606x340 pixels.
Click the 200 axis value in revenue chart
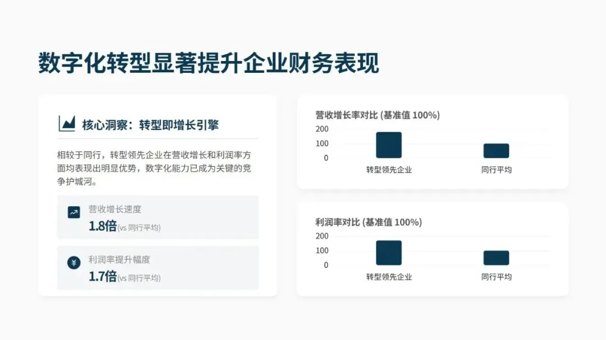click(x=322, y=129)
